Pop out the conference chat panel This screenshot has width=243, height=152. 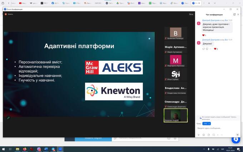(x=234, y=15)
